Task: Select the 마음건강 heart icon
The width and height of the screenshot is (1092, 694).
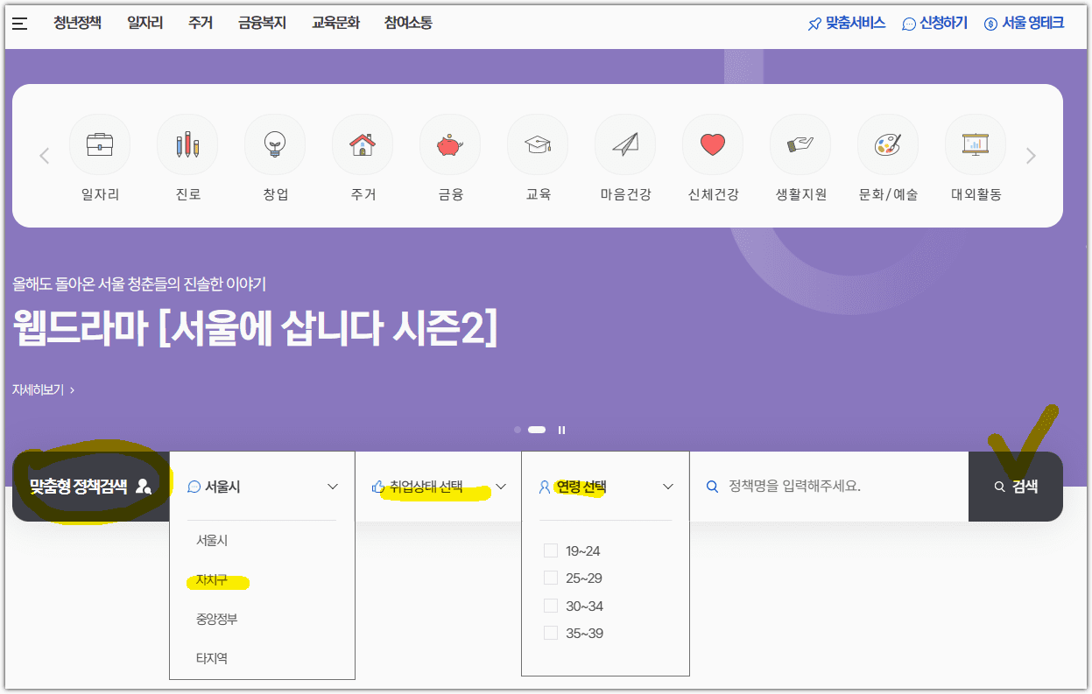Action: [x=624, y=144]
